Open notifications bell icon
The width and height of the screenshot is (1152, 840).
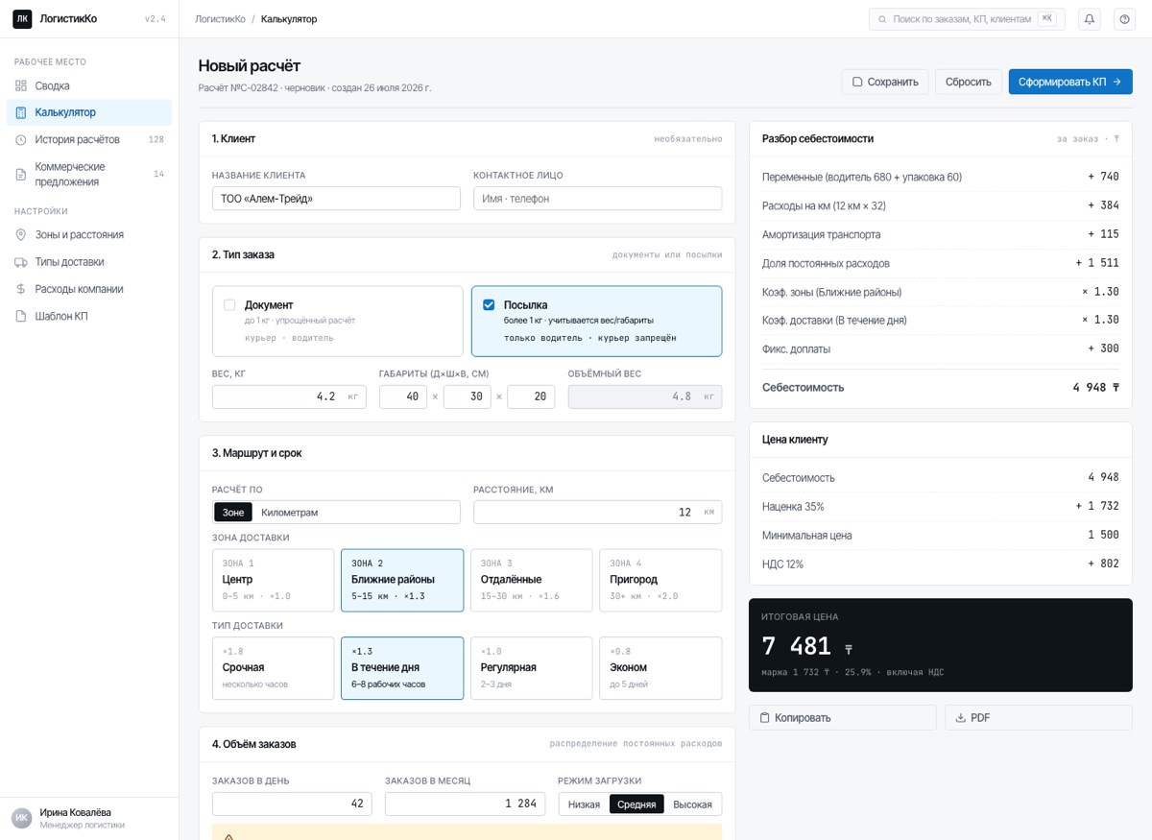1090,19
